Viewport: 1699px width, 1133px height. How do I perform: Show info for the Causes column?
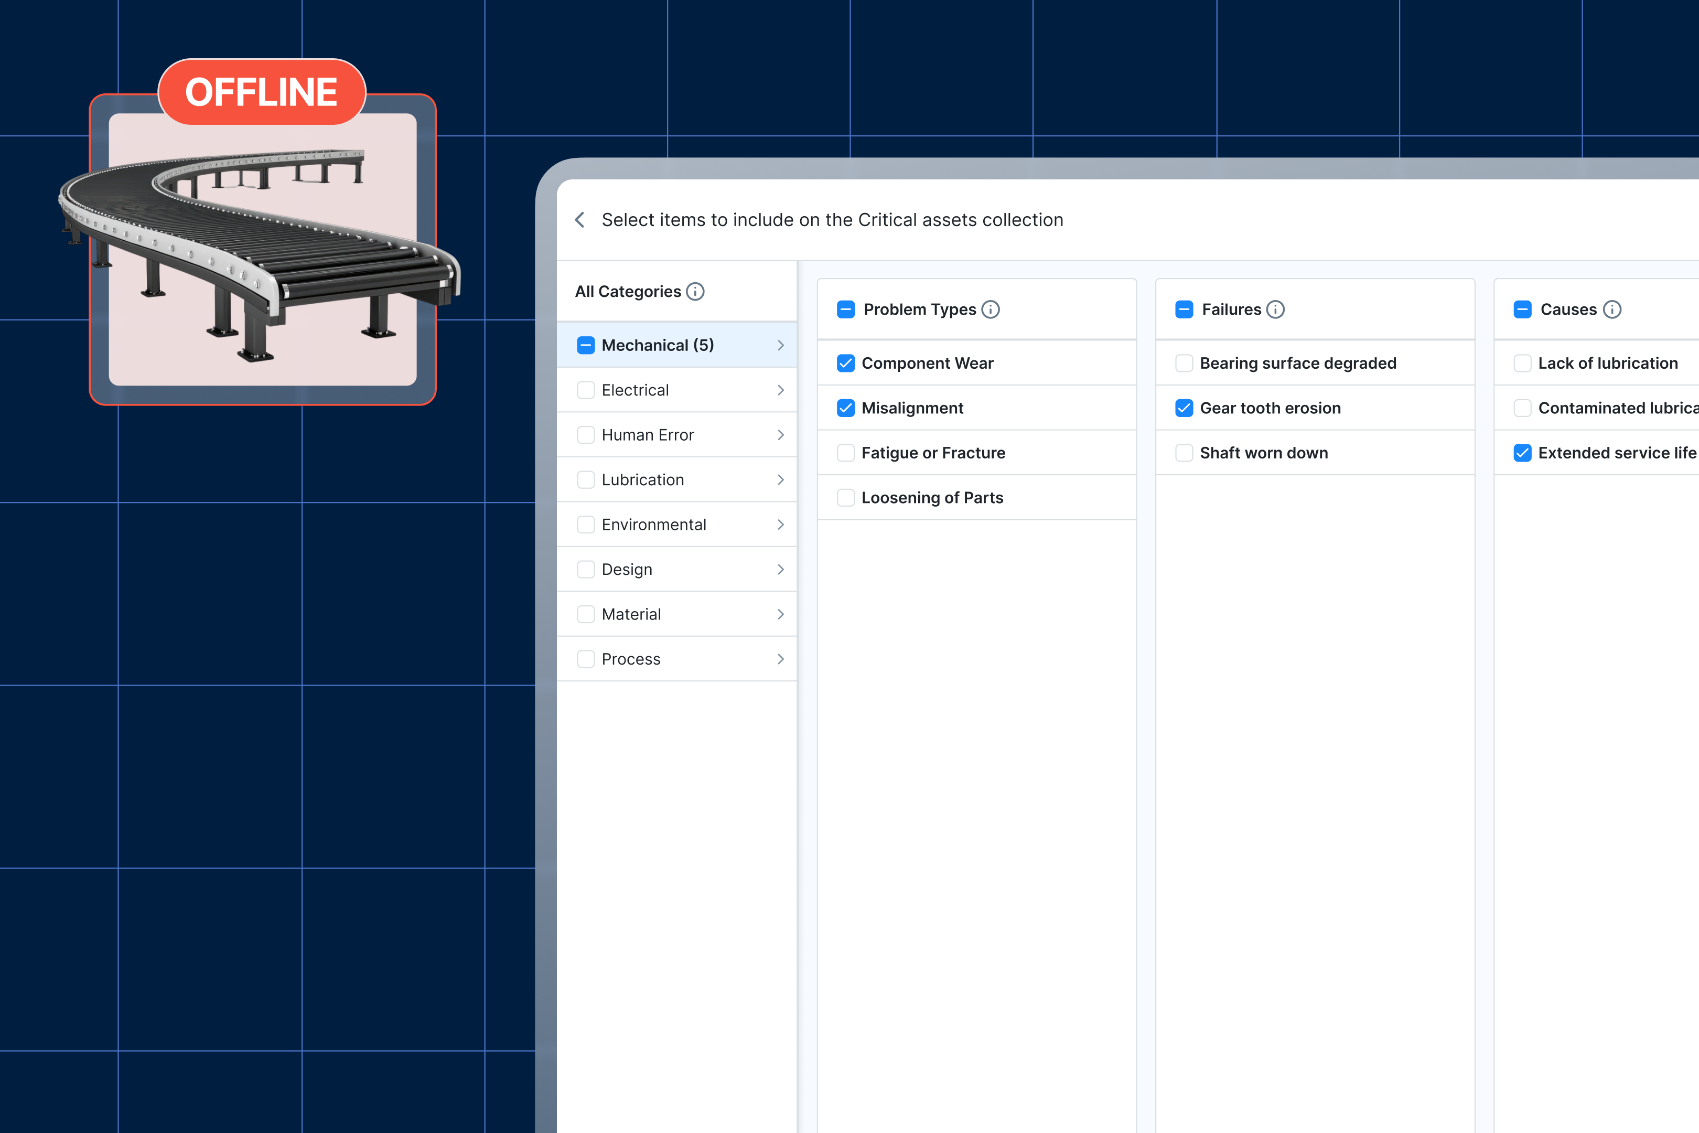tap(1611, 309)
